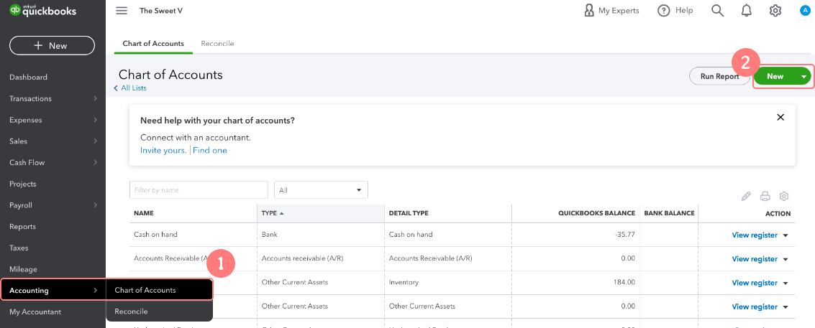The height and width of the screenshot is (328, 815).
Task: Open My Experts in the header
Action: (x=611, y=11)
